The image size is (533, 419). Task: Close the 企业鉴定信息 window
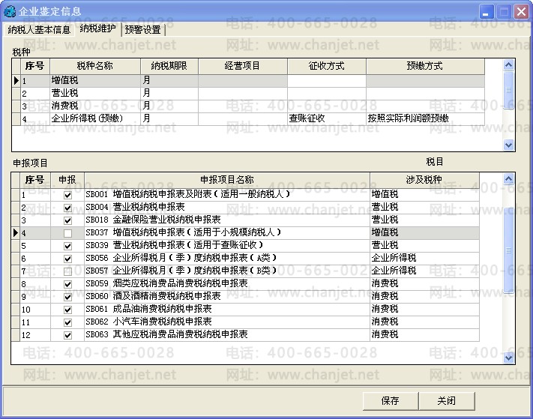[521, 12]
